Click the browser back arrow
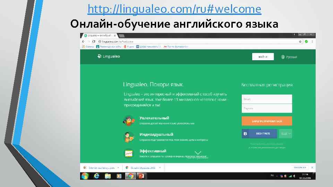The width and height of the screenshot is (333, 187). point(84,42)
